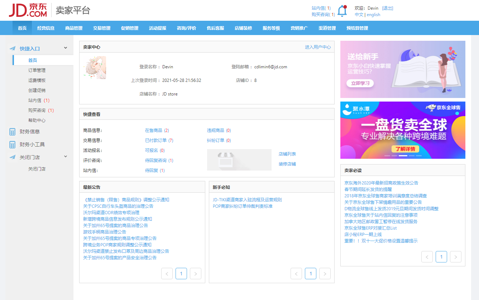Open the 促销管理 menu

click(130, 28)
